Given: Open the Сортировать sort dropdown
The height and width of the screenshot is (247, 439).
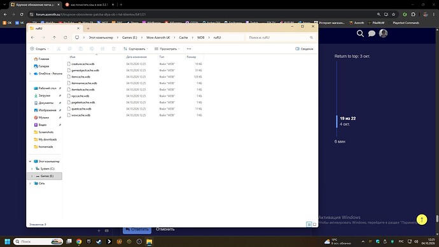Looking at the screenshot, I should tap(136, 49).
